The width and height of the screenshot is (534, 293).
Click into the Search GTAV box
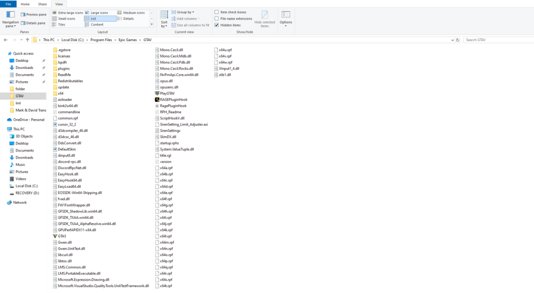click(x=499, y=40)
